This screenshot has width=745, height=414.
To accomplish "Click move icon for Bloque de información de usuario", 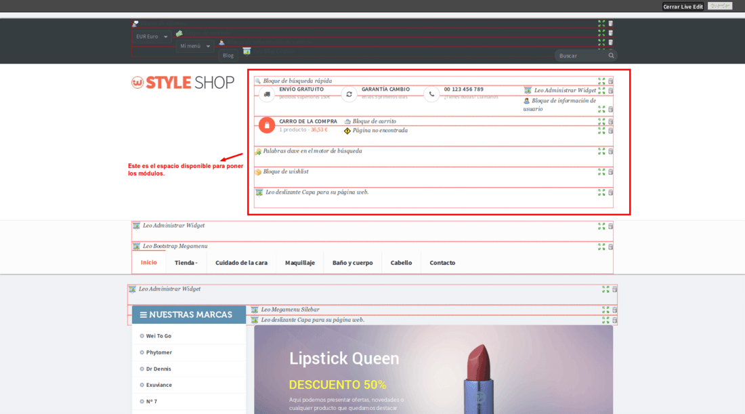I will pyautogui.click(x=601, y=109).
